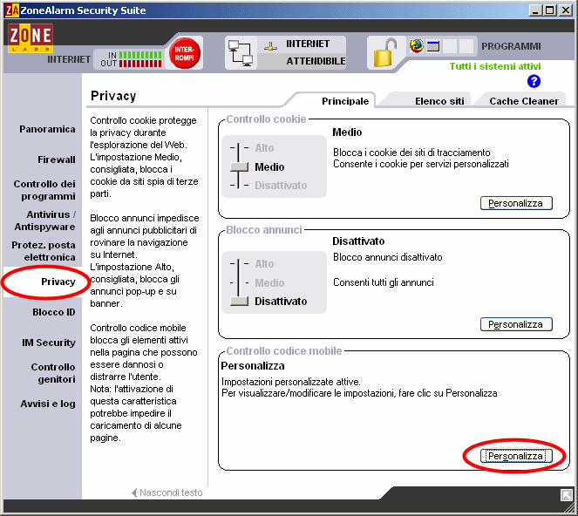The height and width of the screenshot is (516, 578).
Task: Open help via the blue question mark
Action: tap(534, 81)
